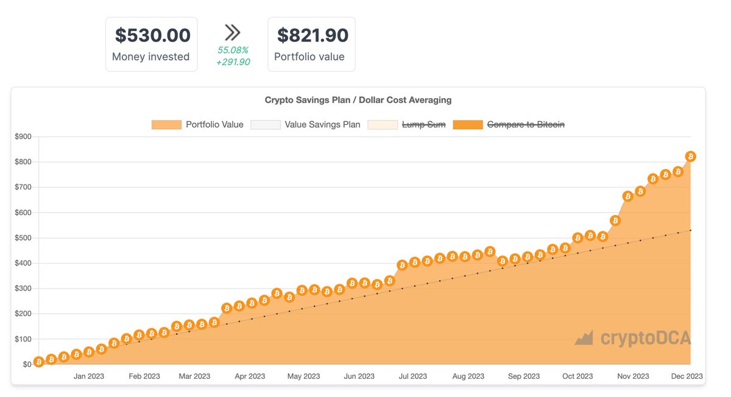The image size is (731, 397).
Task: Click the orange Portfolio Value color swatch
Action: pyautogui.click(x=166, y=124)
